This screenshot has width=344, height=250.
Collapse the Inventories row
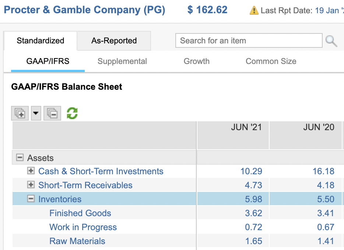coord(31,199)
